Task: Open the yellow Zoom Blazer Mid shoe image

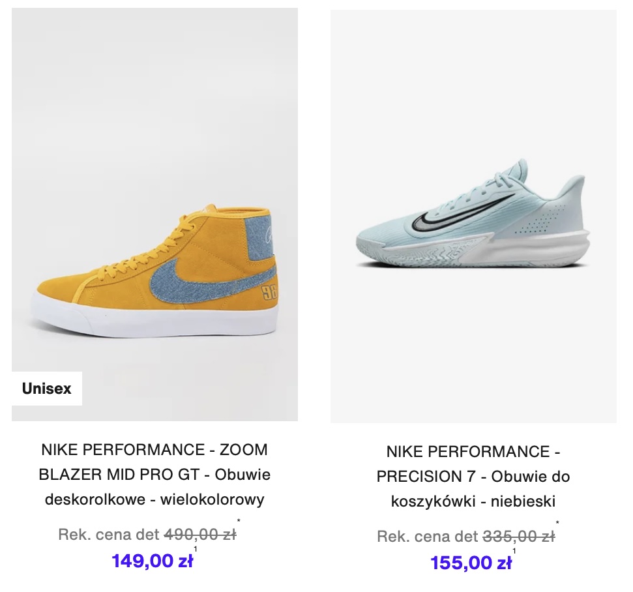Action: (x=155, y=215)
